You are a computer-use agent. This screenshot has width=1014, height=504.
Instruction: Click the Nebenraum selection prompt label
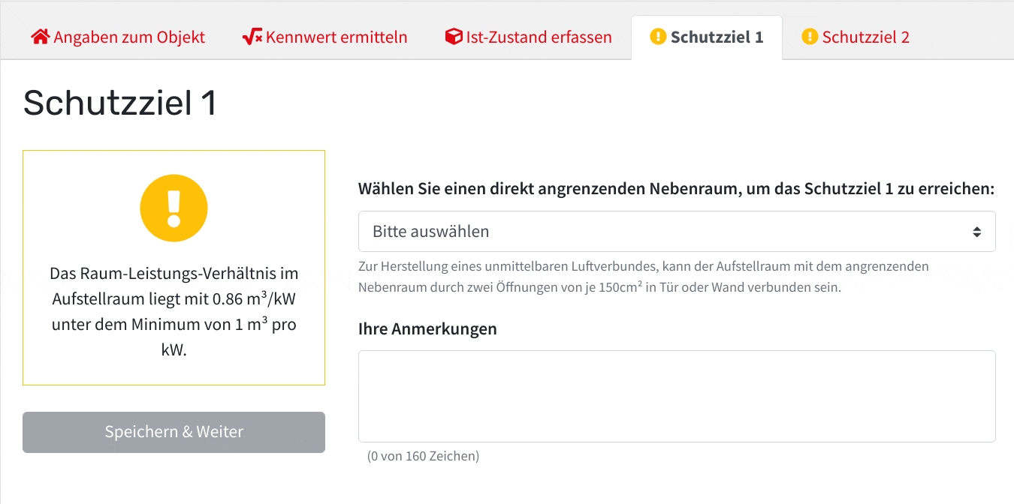pyautogui.click(x=677, y=189)
